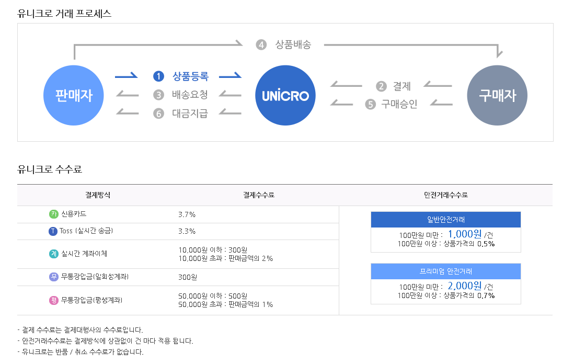Click the step 4 number badge
This screenshot has height=364, width=574.
261,44
